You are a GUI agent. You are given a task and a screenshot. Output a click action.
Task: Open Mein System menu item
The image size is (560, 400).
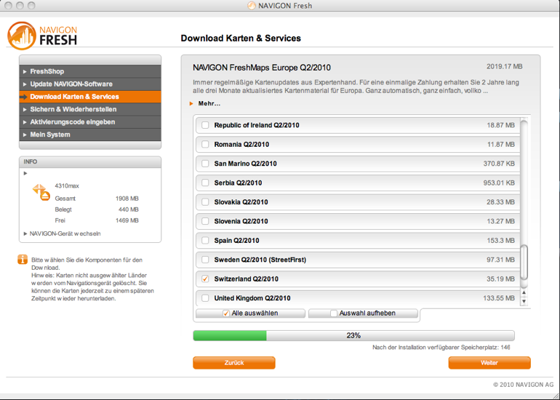tap(90, 135)
